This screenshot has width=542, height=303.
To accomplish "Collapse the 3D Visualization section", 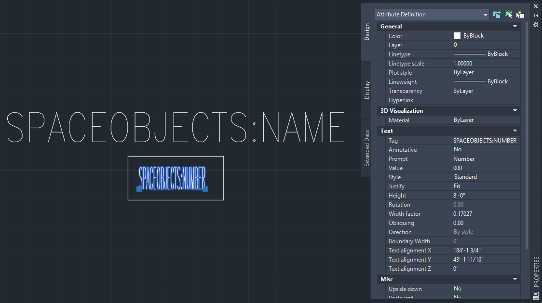I will click(x=515, y=110).
